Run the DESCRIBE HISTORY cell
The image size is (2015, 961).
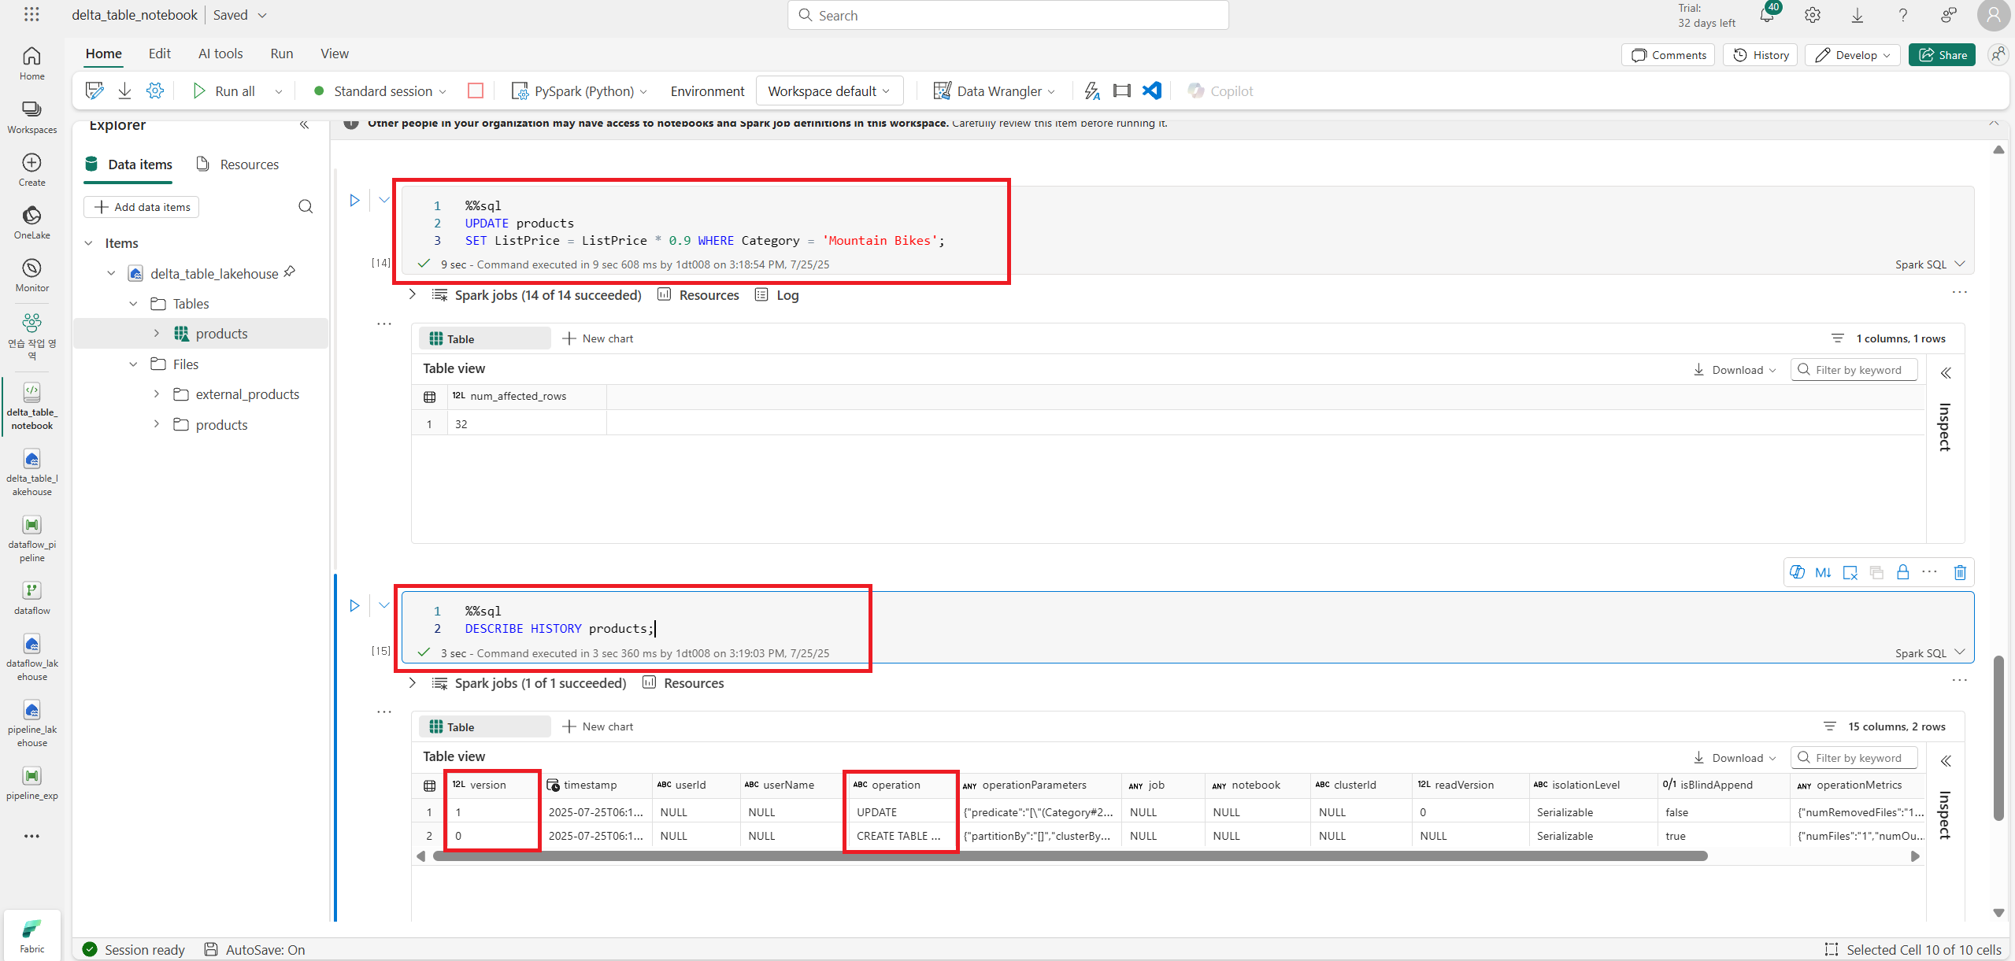354,605
